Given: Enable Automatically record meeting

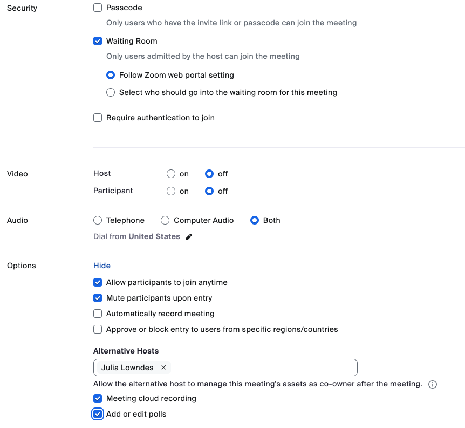Looking at the screenshot, I should (98, 314).
